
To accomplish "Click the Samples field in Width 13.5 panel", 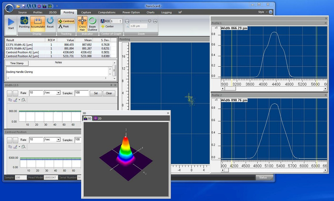I will pyautogui.click(x=81, y=93).
